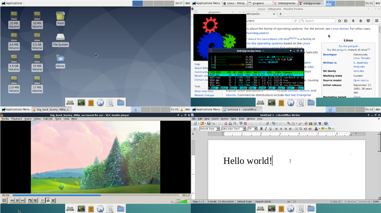Stop VLC playback

pos(17,200)
